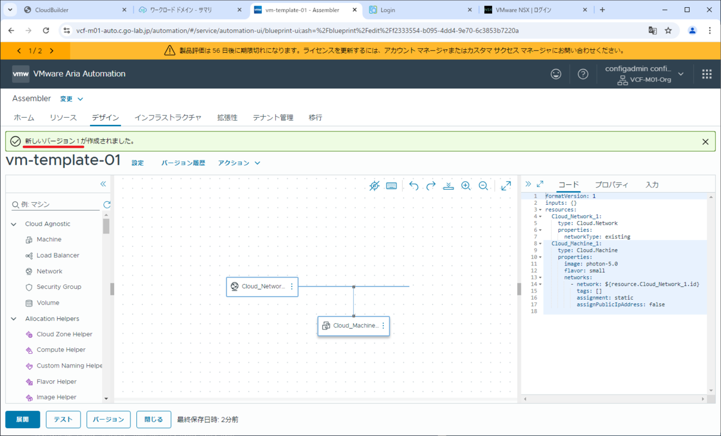Screen dimensions: 721x436
Task: Open the Assembler 変更 service switcher
Action: (71, 98)
